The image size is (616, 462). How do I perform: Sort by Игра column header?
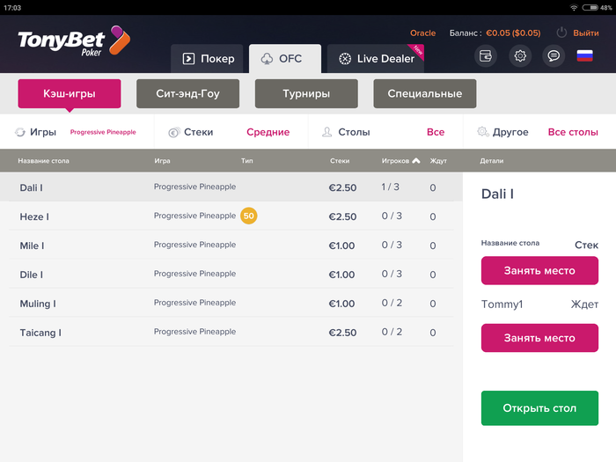(x=162, y=161)
